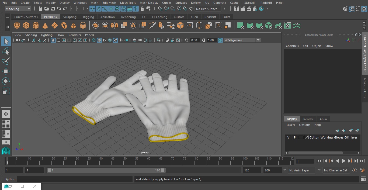Toggle layer playback P box
368x190 pixels.
pos(295,137)
